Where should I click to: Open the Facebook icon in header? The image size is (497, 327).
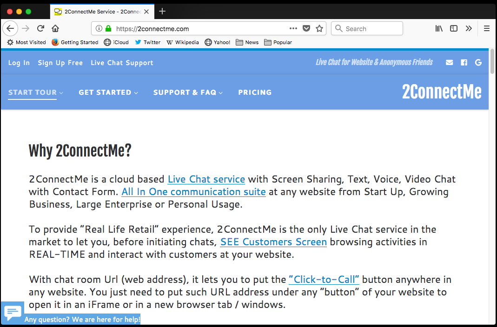tap(464, 62)
